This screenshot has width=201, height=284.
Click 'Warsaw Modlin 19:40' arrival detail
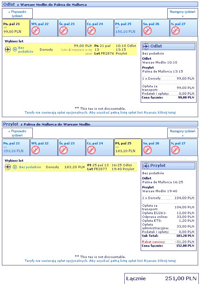(160, 191)
